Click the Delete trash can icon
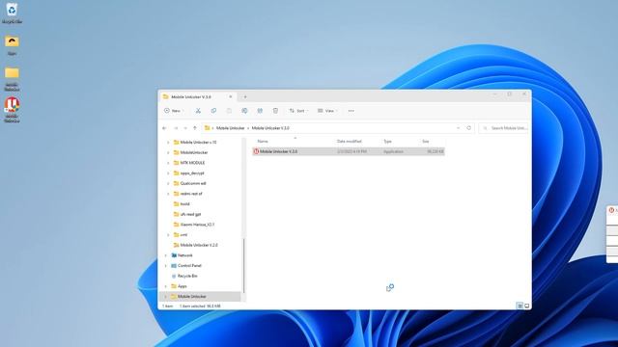618x347 pixels. [275, 111]
